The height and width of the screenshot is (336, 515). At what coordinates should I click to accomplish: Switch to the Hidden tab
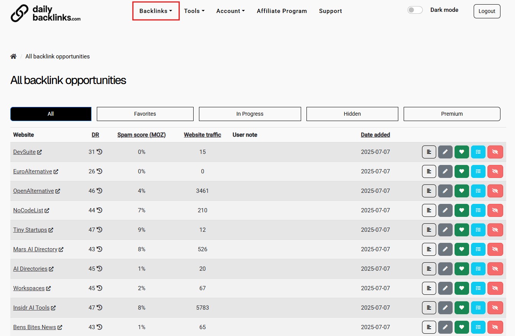click(352, 114)
